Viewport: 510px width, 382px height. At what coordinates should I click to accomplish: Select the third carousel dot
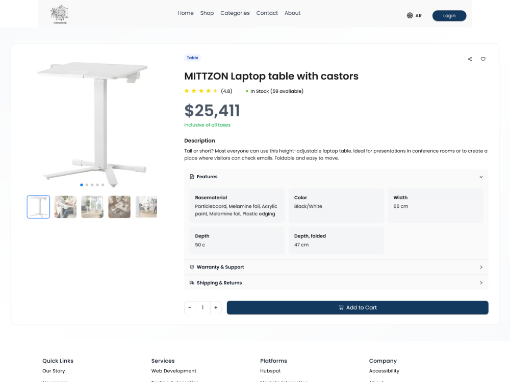(92, 185)
